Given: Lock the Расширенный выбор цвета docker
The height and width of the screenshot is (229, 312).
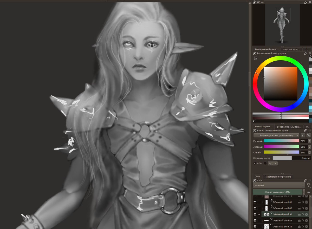Looking at the screenshot, I should click(254, 53).
